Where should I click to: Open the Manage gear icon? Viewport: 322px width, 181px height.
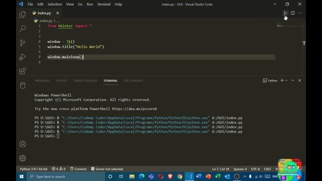[23, 158]
